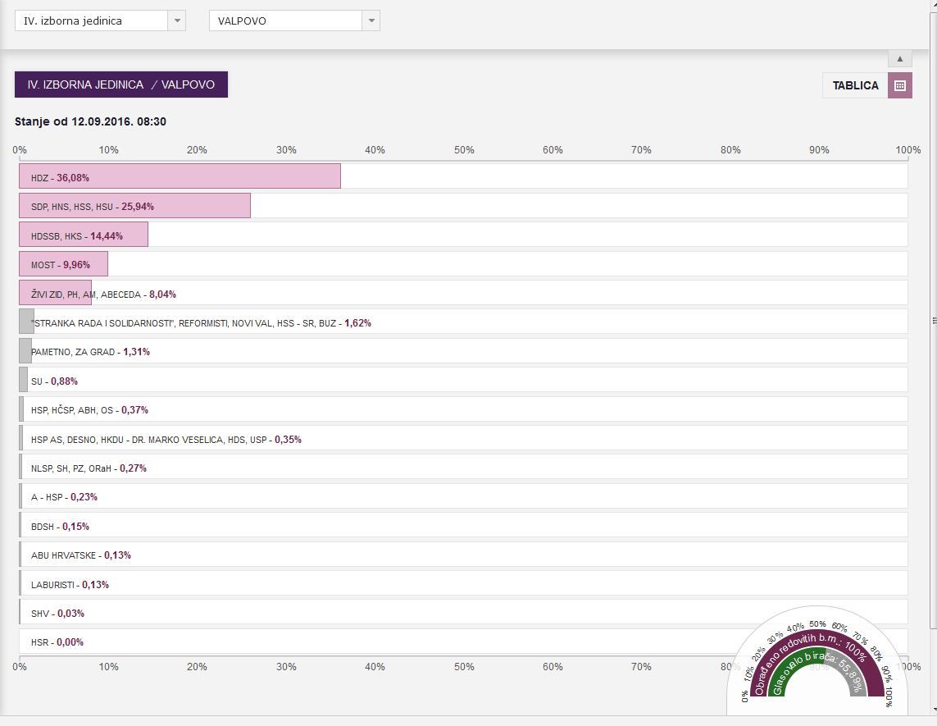Select the IV. IZBORNA JEDINICA / VALPOVO header
Viewport: 937px width, 726px height.
[121, 84]
